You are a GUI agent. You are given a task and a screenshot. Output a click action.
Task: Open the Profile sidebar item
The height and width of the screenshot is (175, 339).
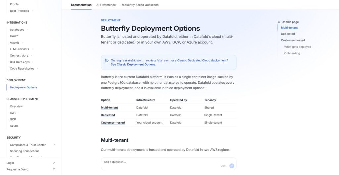14,4
